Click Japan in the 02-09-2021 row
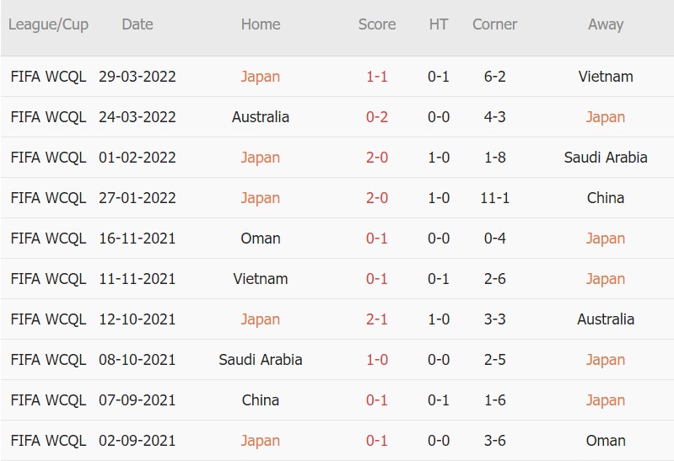Viewport: 674px width, 461px height. coord(261,441)
